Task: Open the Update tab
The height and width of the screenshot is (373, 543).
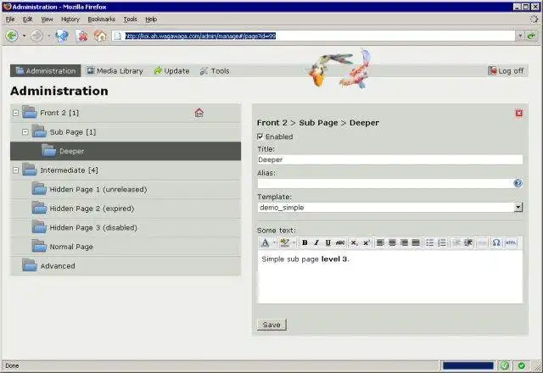Action: click(171, 71)
